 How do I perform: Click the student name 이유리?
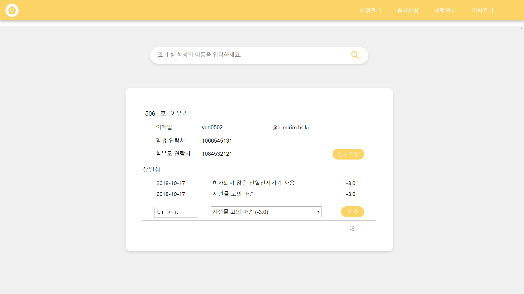pyautogui.click(x=179, y=113)
